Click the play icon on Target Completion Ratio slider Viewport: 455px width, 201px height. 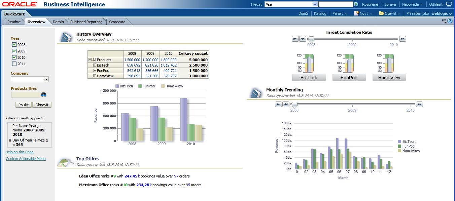point(295,39)
